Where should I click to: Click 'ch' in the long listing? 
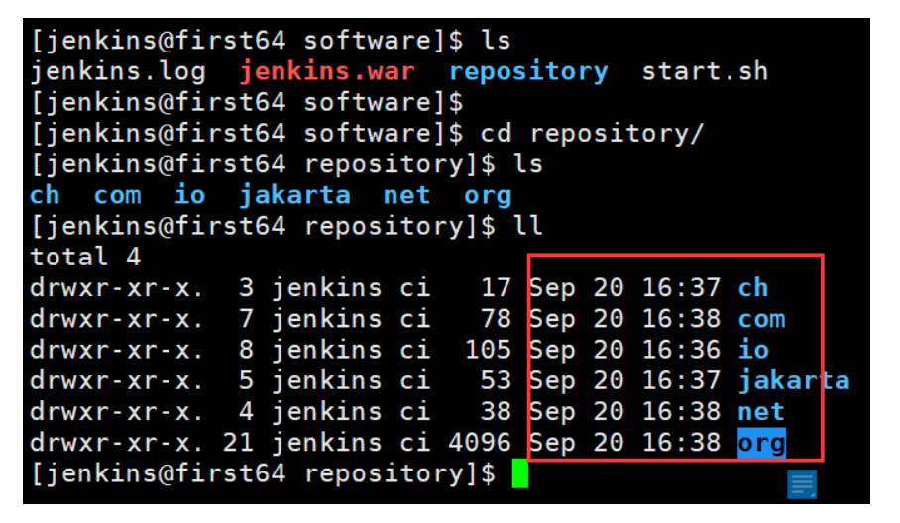753,288
